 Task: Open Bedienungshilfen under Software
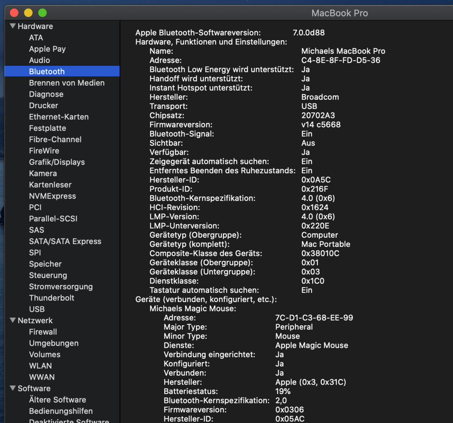click(61, 411)
